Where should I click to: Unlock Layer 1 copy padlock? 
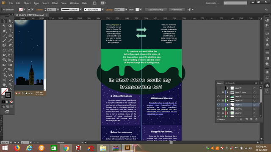[223, 92]
